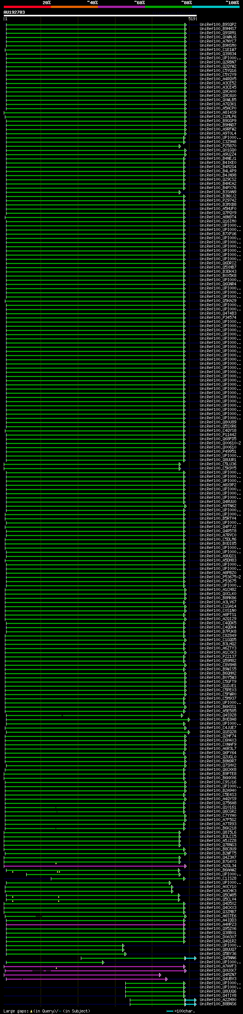Select hit UniRef100_B9HSM0
This screenshot has height=1014, width=243.
[x=218, y=46]
